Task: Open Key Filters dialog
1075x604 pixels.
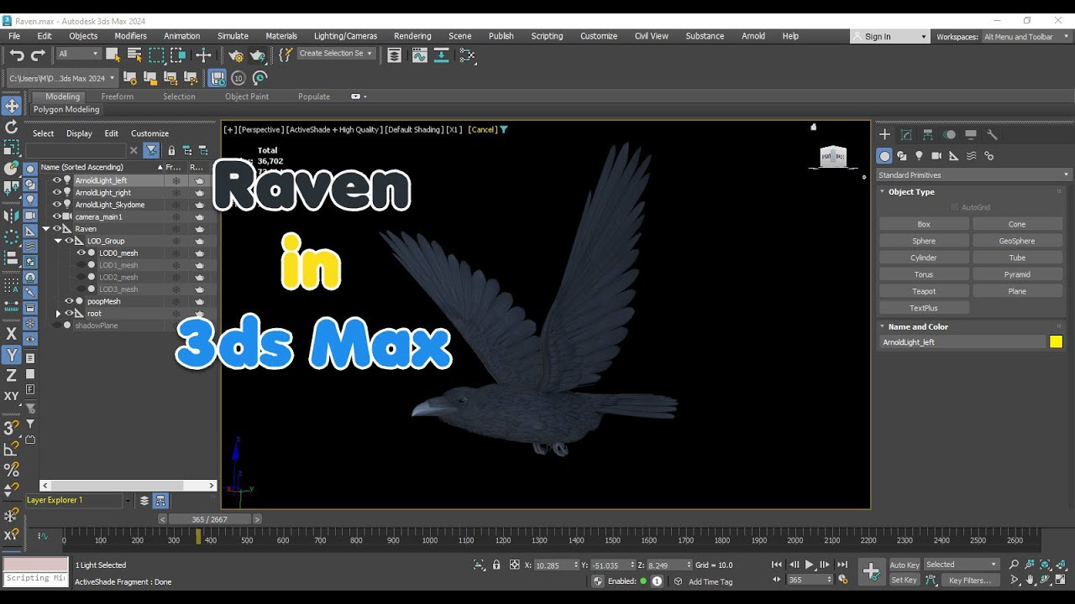Action: (x=970, y=581)
